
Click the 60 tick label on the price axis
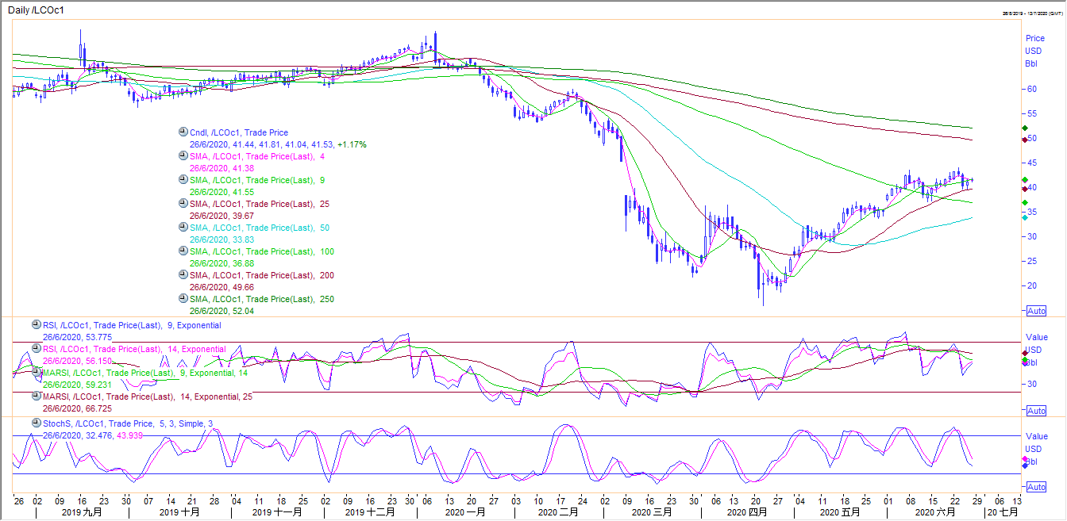(x=1032, y=89)
